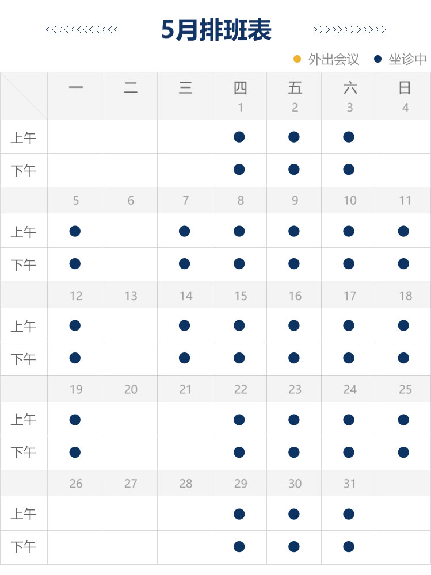Click the May 14 afternoon dot
The image size is (431, 575).
click(x=184, y=358)
